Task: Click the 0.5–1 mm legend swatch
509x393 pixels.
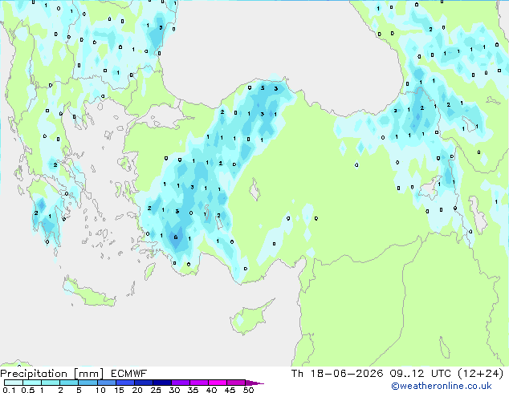Action: point(32,383)
